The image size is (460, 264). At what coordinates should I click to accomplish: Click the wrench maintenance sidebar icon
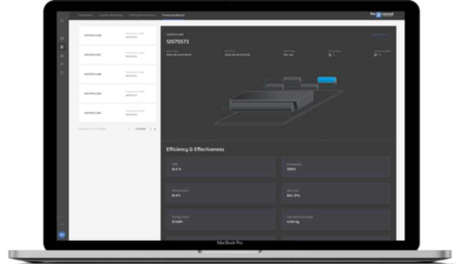pos(62,64)
